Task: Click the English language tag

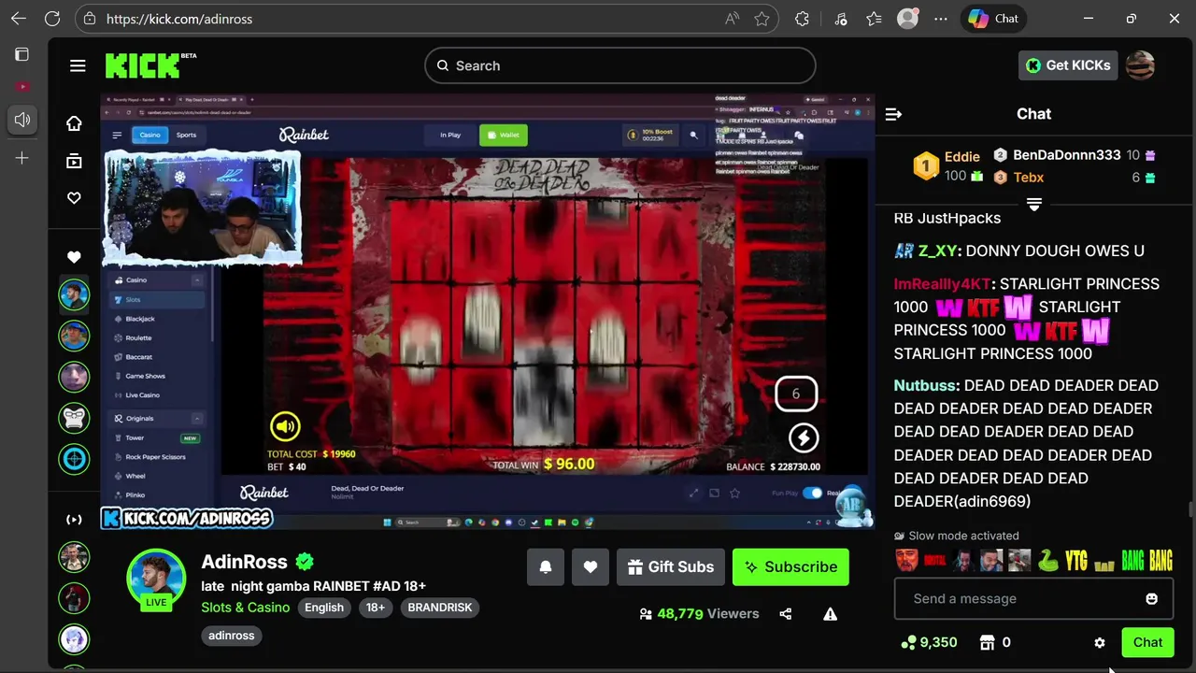Action: tap(324, 608)
